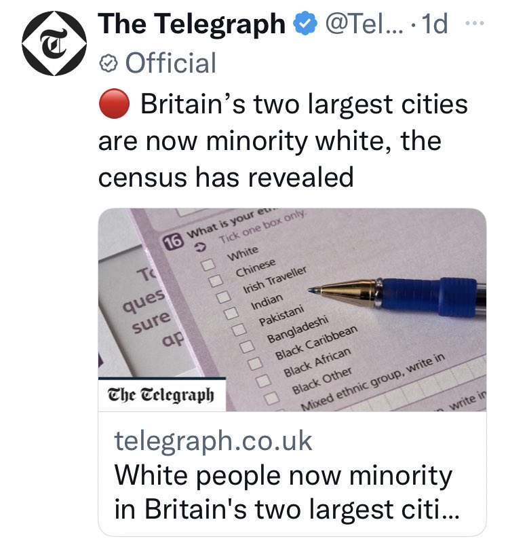Click The Telegraph account name
The width and height of the screenshot is (508, 539).
tap(192, 25)
